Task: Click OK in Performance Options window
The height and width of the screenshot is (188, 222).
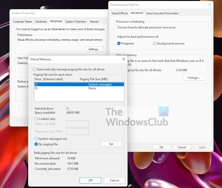Action: coord(161,147)
